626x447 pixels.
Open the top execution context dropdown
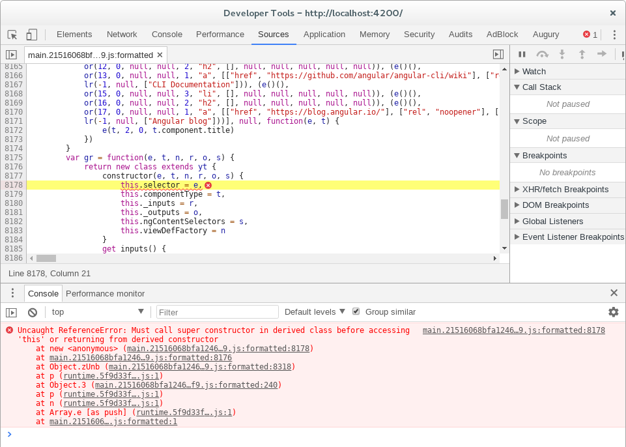click(97, 312)
